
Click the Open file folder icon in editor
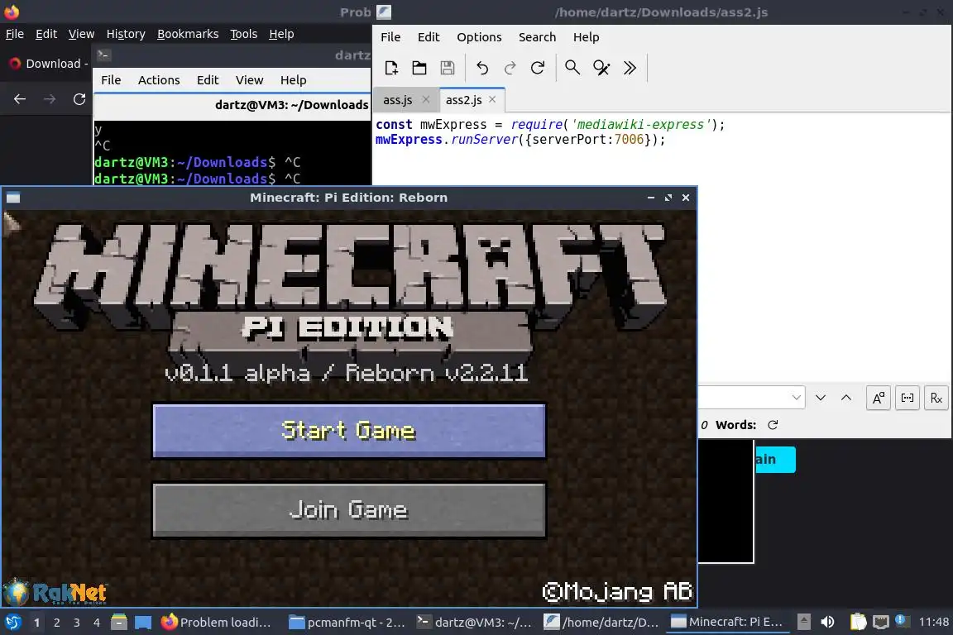[419, 68]
